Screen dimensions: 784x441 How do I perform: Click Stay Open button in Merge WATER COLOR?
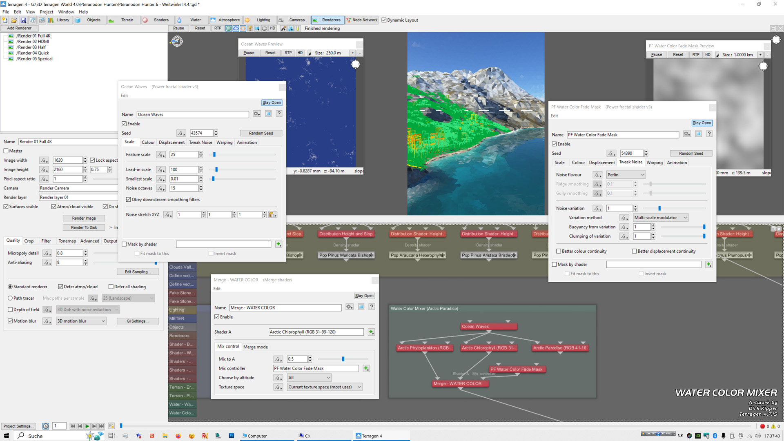coord(365,296)
